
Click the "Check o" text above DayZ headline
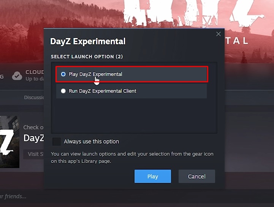[x=33, y=127]
